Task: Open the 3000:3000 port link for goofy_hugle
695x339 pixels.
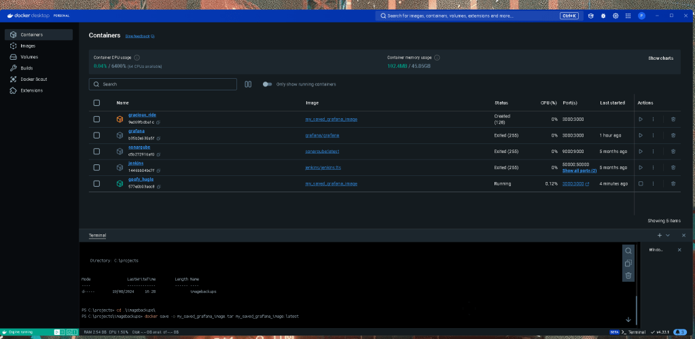Action: click(575, 183)
